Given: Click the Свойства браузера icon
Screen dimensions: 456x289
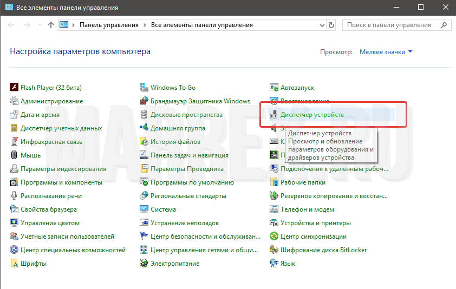Looking at the screenshot, I should click(14, 209).
